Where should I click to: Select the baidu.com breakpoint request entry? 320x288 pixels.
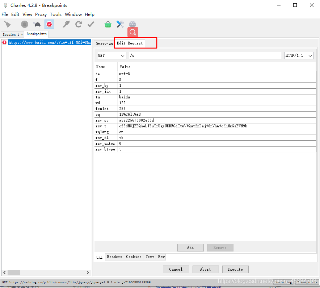click(49, 42)
